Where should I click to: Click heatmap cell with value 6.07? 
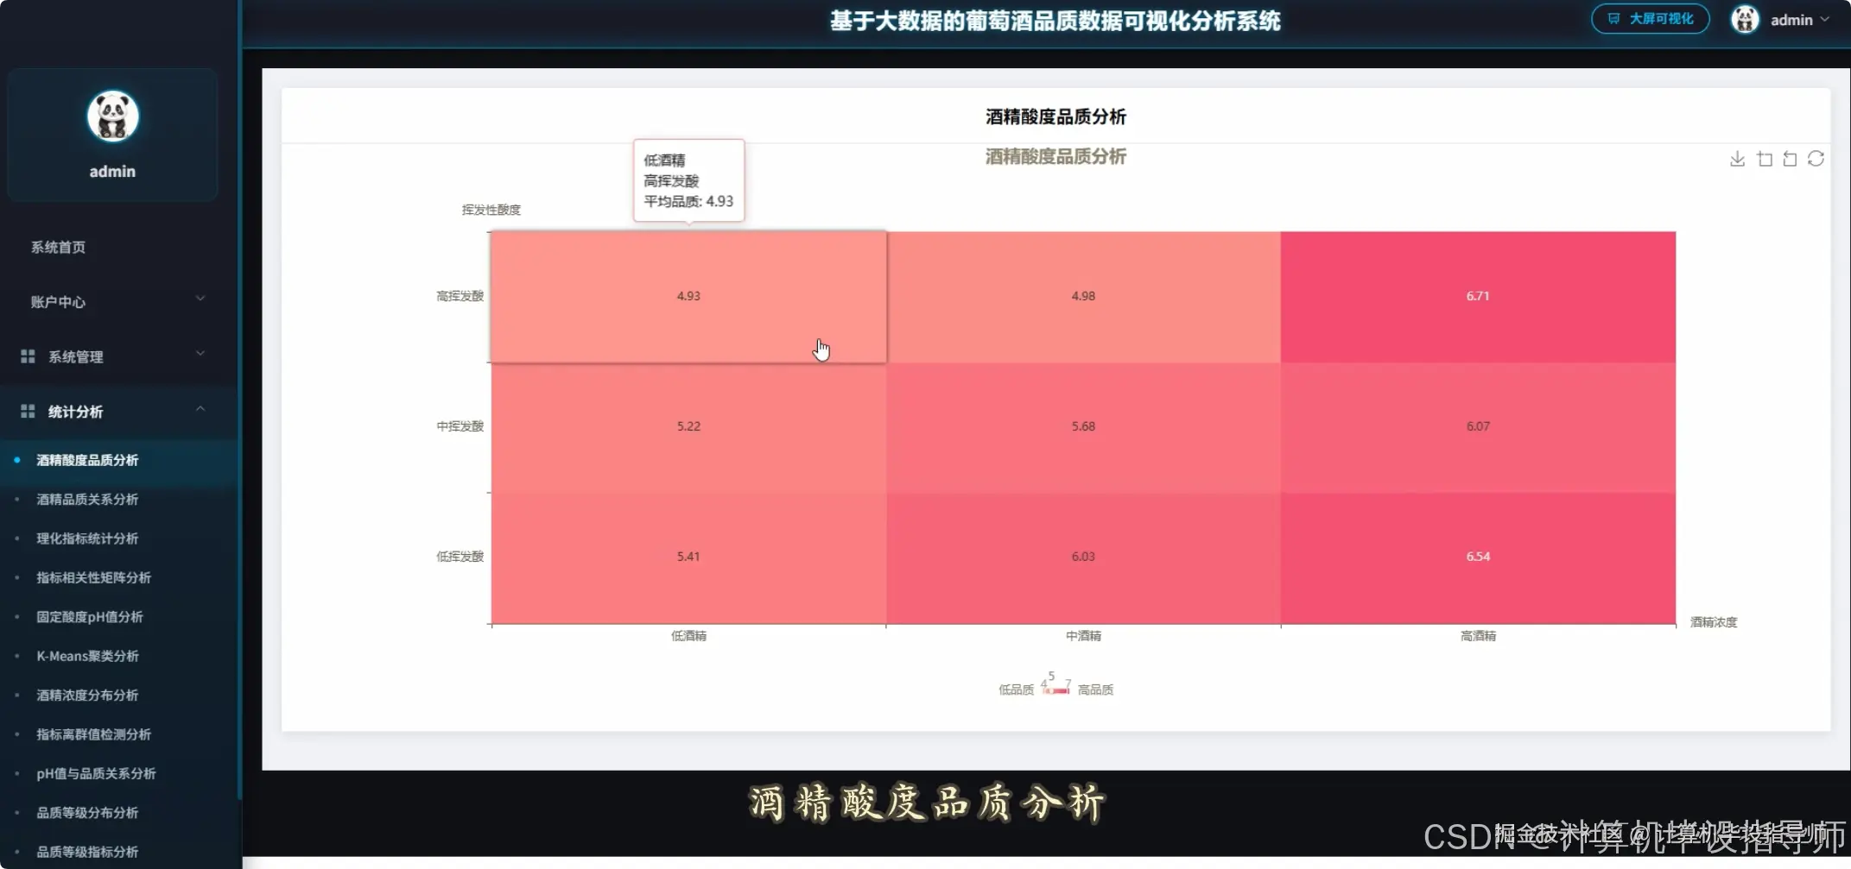tap(1478, 427)
